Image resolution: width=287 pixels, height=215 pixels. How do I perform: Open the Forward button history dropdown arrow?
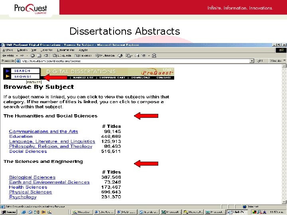pyautogui.click(x=27, y=56)
